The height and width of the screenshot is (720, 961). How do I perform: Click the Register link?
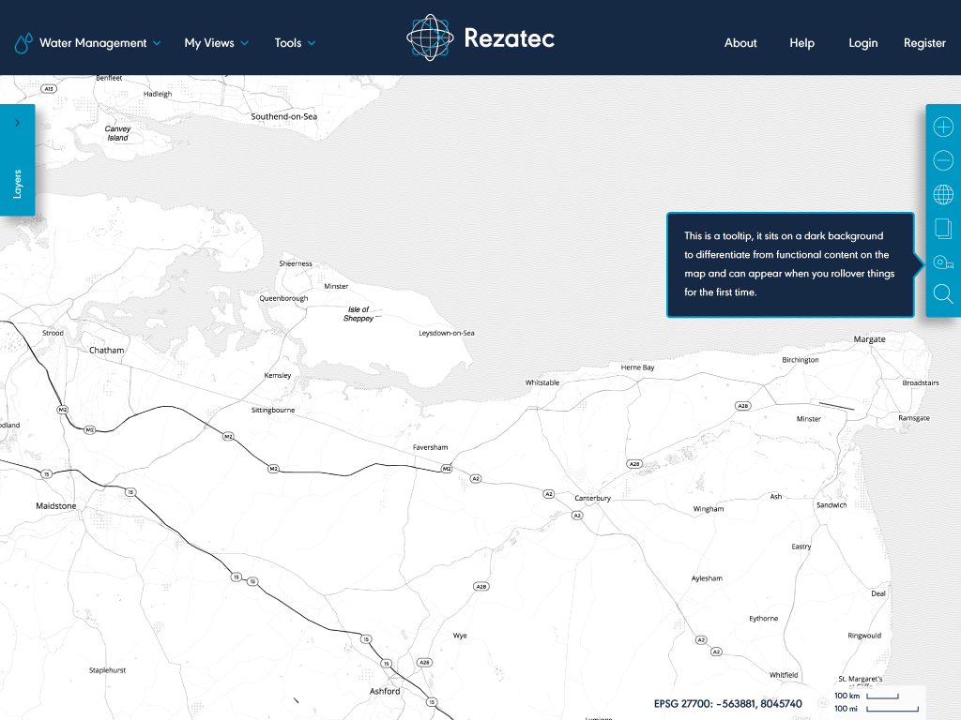tap(924, 43)
